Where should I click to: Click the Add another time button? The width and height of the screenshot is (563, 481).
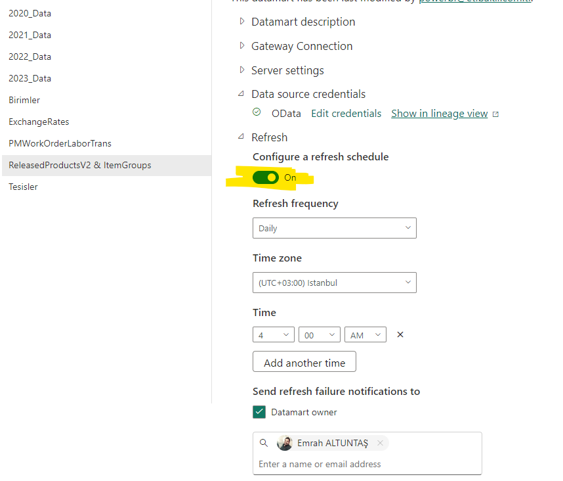[x=304, y=361]
